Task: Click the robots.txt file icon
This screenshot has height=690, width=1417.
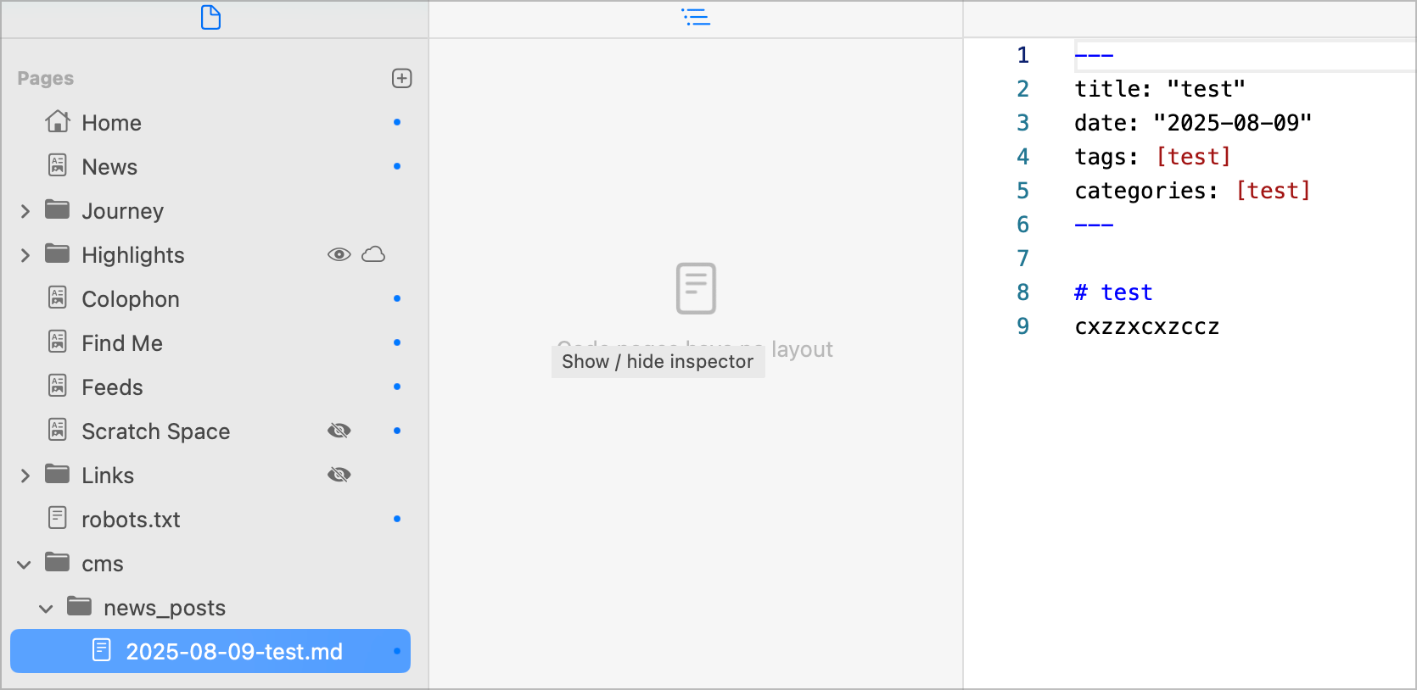Action: (58, 519)
